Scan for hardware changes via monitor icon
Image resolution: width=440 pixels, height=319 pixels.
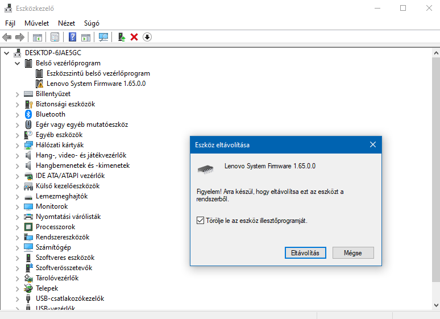tap(103, 37)
